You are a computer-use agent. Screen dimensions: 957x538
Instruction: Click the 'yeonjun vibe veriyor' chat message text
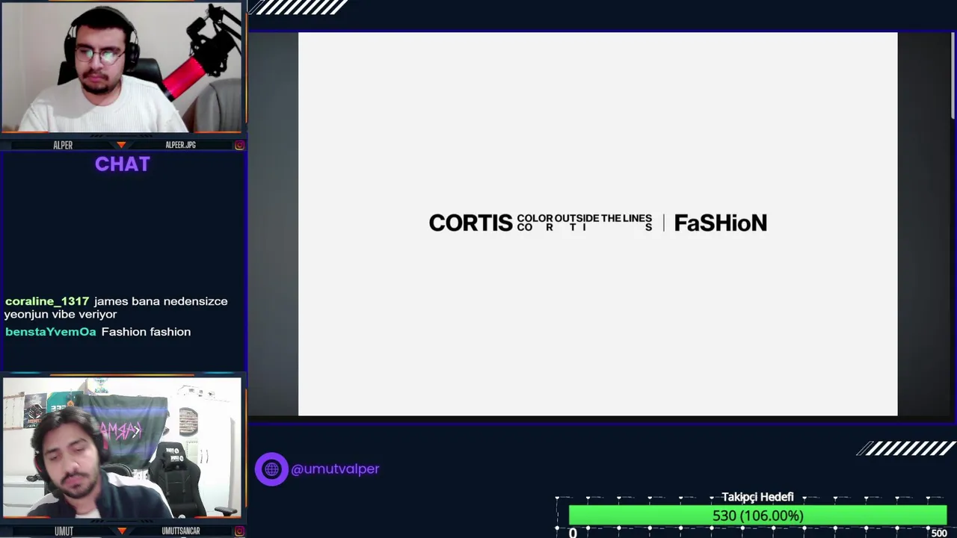[x=61, y=315]
